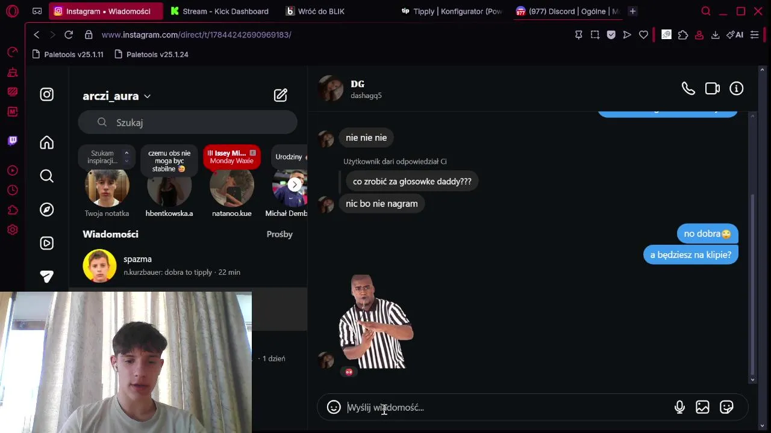Open the site security lock icon
Image resolution: width=771 pixels, height=433 pixels.
pyautogui.click(x=89, y=35)
